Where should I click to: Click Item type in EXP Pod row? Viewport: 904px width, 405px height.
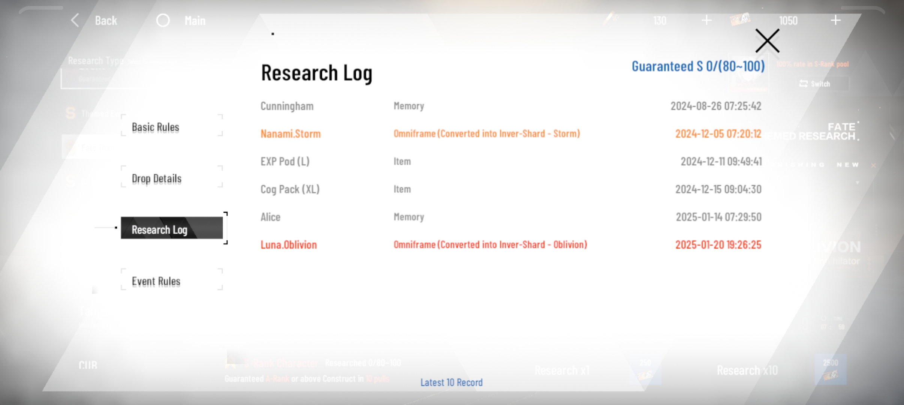click(x=402, y=162)
